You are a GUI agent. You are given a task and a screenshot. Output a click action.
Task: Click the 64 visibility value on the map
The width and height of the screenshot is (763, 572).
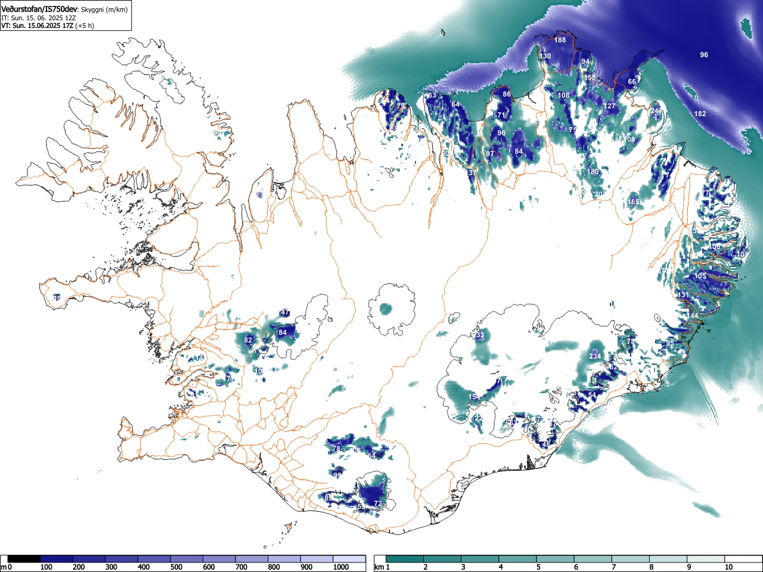pos(455,104)
